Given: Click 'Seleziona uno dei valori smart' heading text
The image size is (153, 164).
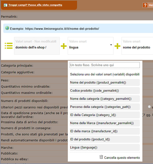Looking at the screenshot, I should tap(105, 74).
